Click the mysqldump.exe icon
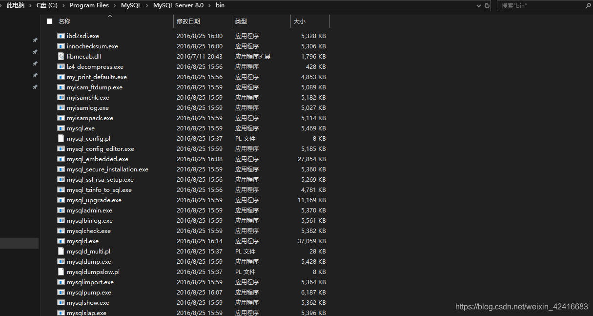 click(x=61, y=261)
